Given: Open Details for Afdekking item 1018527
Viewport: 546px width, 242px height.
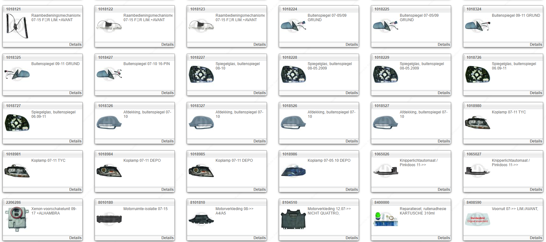Looking at the screenshot, I should 443,141.
